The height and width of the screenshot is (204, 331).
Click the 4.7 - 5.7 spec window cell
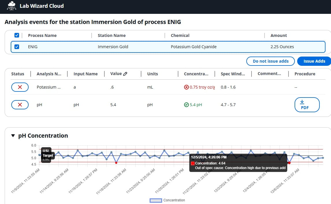point(228,105)
